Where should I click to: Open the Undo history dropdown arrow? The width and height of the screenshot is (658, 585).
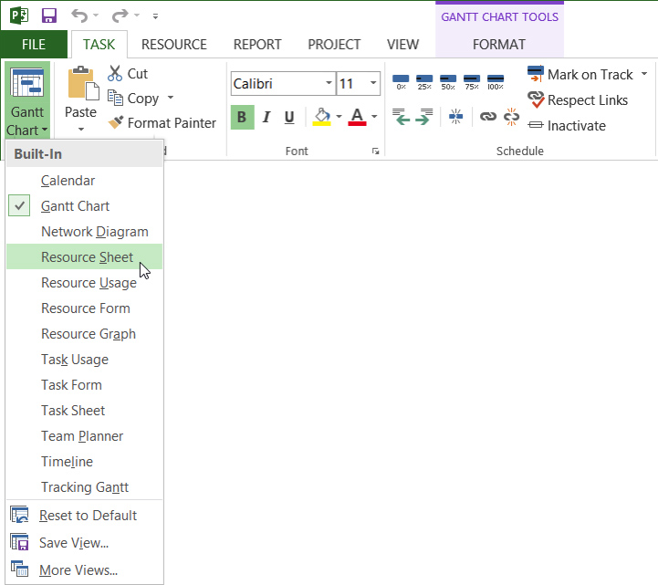[x=96, y=16]
